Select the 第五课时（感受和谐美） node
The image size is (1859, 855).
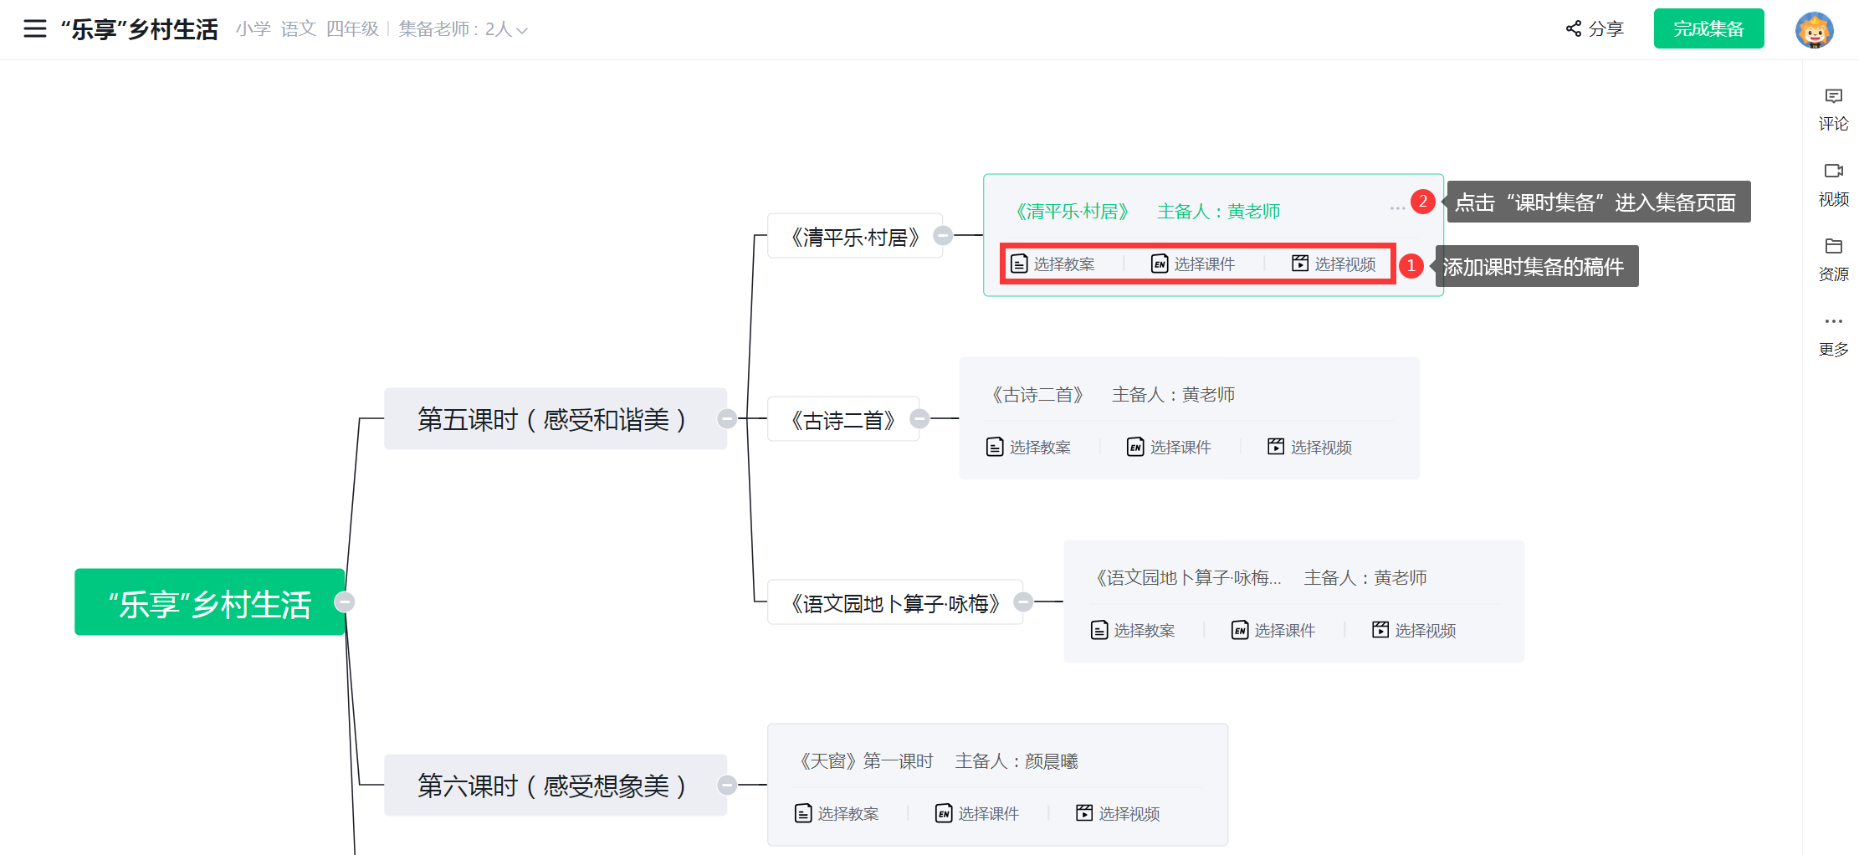click(552, 419)
